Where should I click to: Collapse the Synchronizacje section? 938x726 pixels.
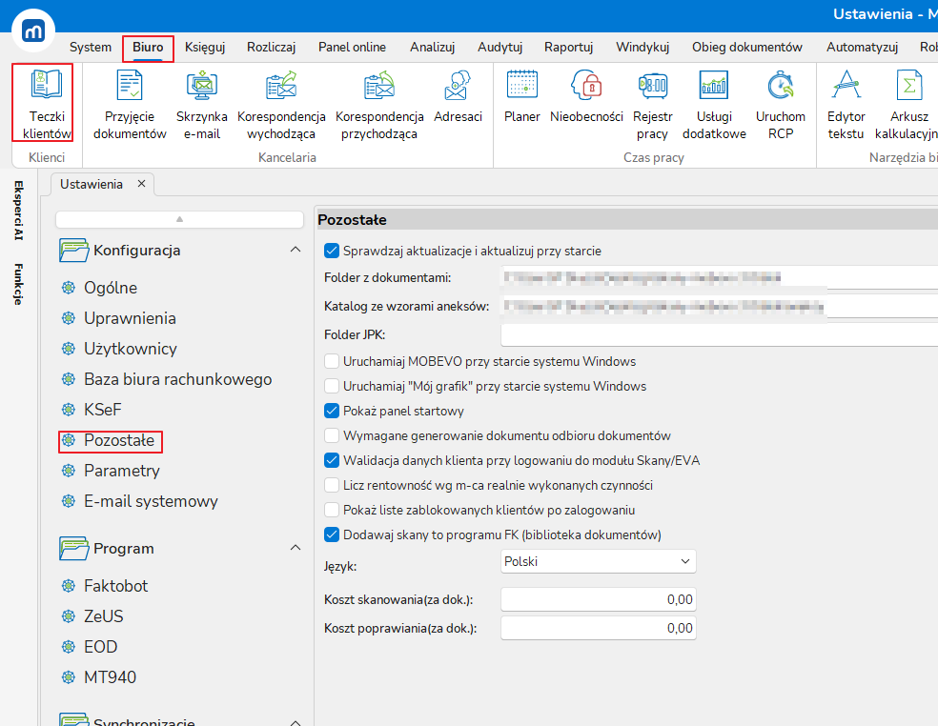(x=296, y=722)
